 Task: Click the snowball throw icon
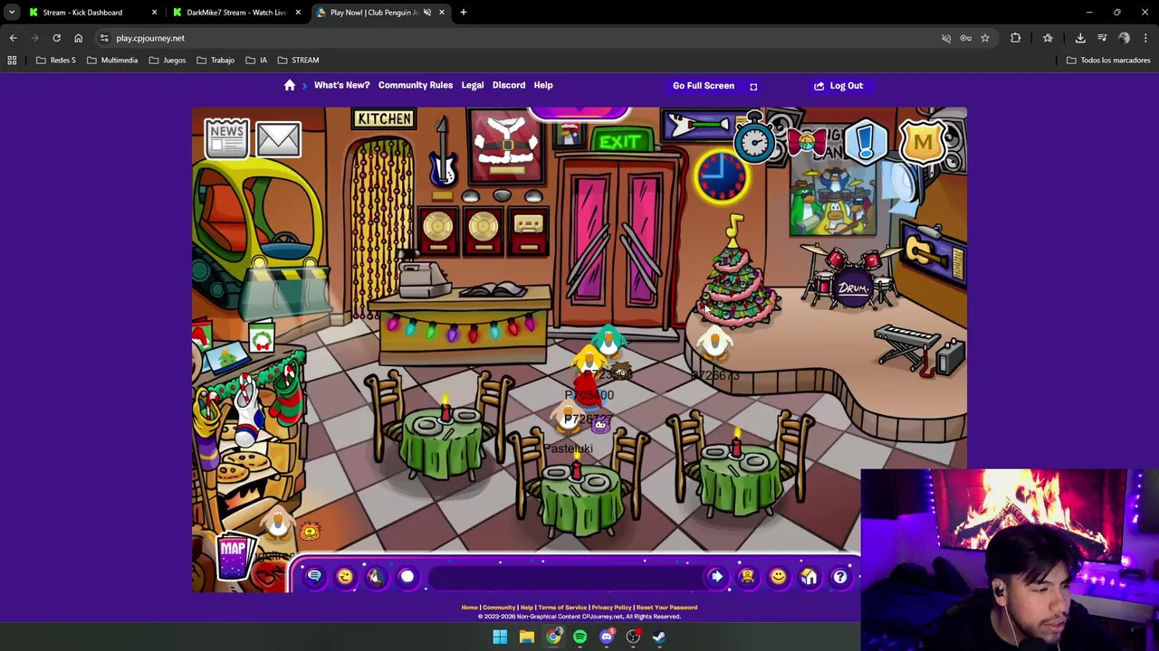pos(407,576)
